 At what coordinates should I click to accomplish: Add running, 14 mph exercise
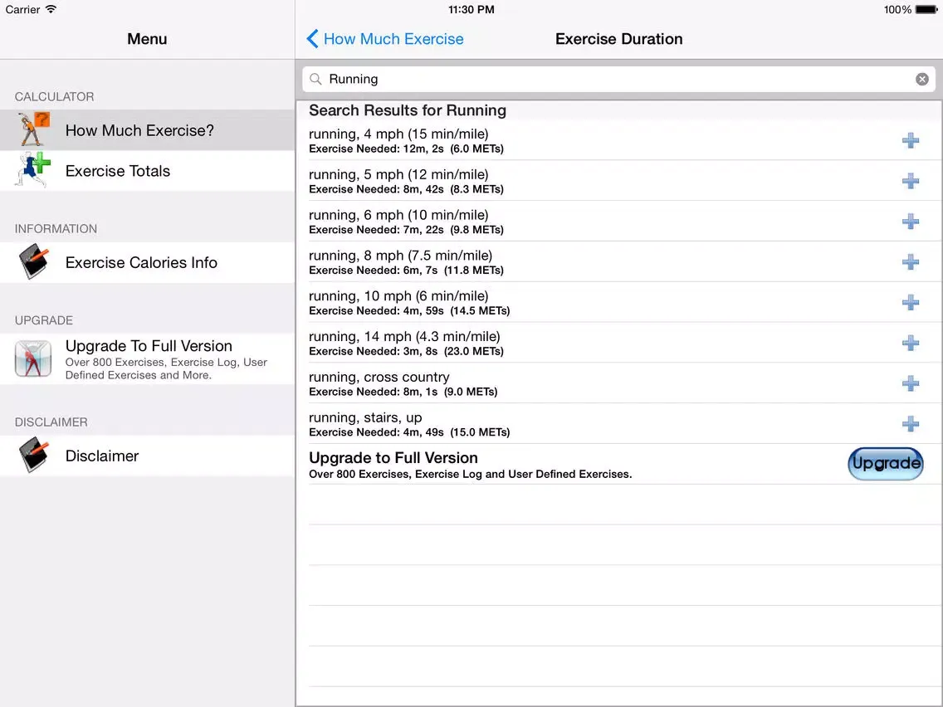pyautogui.click(x=911, y=343)
